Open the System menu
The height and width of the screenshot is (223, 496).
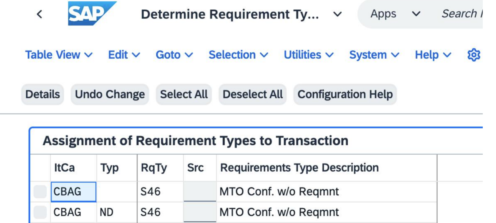coord(374,55)
